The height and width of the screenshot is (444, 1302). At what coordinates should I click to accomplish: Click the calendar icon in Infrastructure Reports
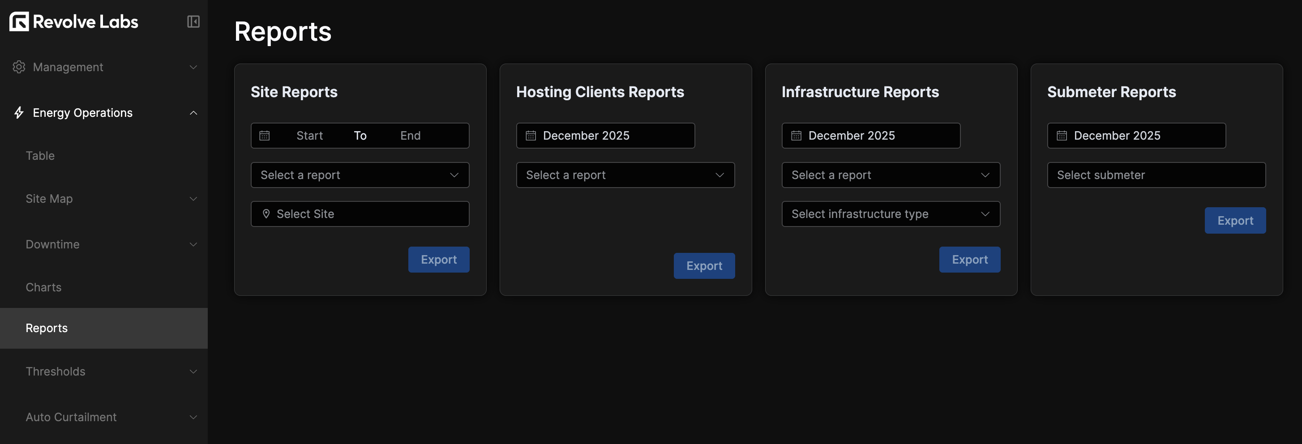pos(796,135)
